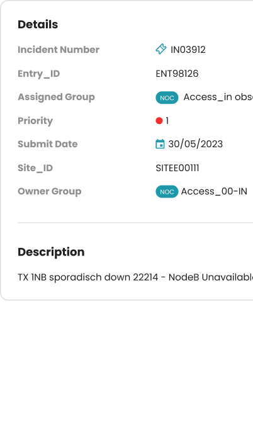Click the TX 1NB sporadisch down description text
This screenshot has width=253, height=436.
coord(135,277)
